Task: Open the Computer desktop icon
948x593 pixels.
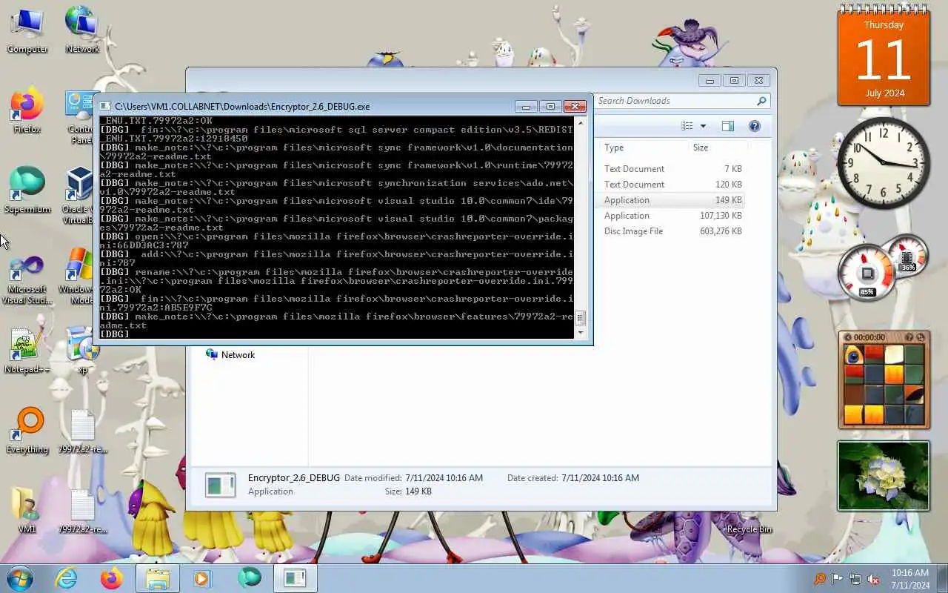Action: (27, 30)
